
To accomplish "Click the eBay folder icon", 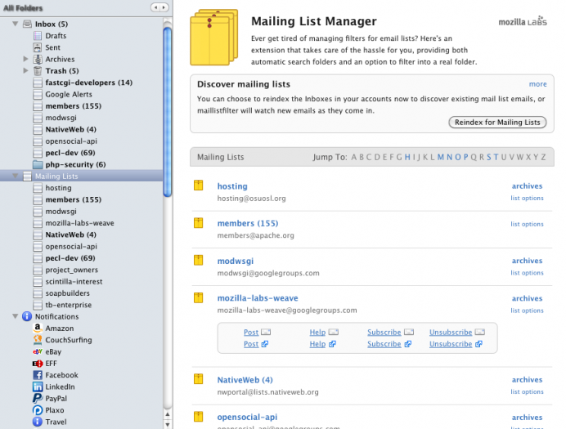I will 38,351.
